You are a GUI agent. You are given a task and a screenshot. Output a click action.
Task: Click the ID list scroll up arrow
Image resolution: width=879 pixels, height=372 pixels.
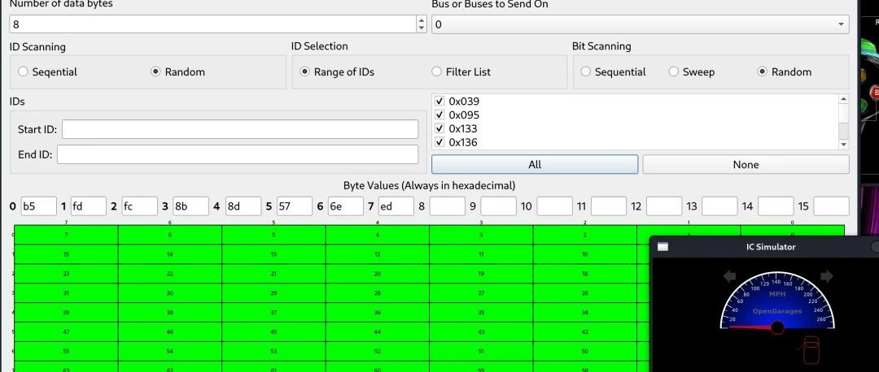844,99
